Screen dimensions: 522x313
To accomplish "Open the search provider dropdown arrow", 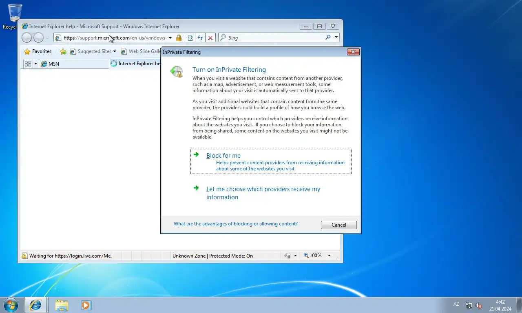I will tap(336, 37).
